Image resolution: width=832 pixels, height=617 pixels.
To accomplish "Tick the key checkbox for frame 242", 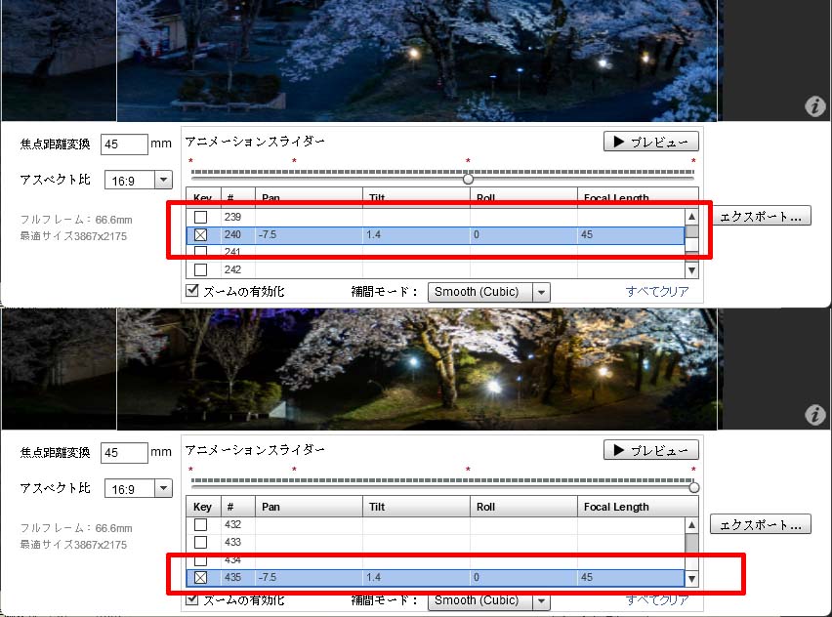I will pyautogui.click(x=201, y=269).
